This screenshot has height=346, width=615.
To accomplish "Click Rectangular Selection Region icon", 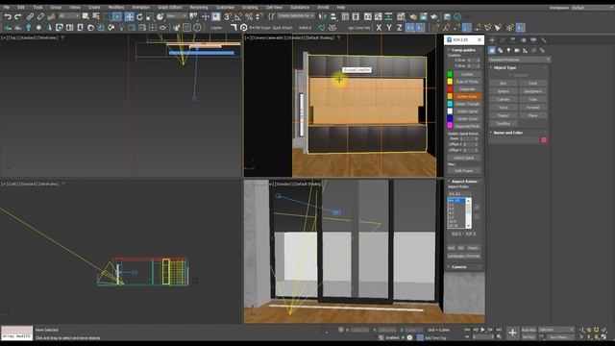I will 107,16.
